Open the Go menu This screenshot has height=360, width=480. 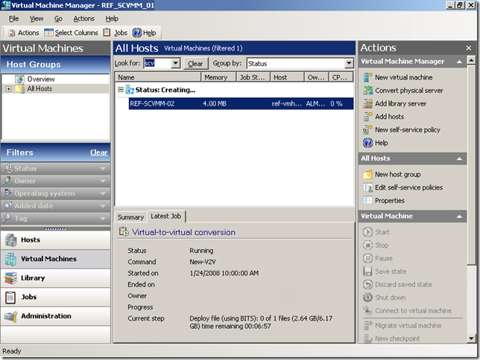(x=58, y=19)
